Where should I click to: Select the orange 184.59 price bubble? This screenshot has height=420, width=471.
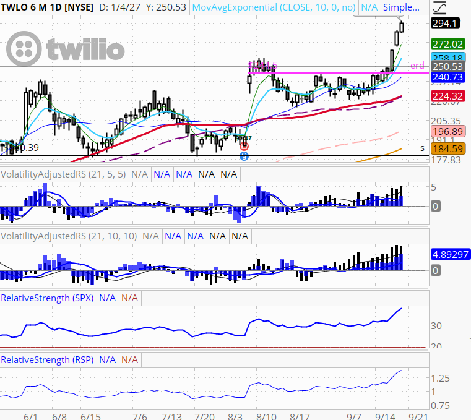coord(448,148)
